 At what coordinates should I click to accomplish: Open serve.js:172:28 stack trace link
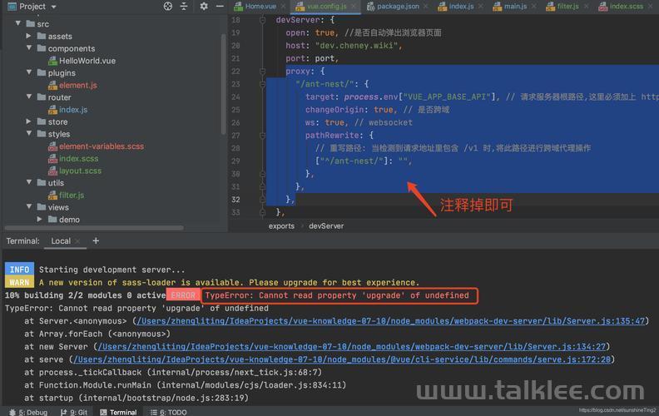coord(342,359)
